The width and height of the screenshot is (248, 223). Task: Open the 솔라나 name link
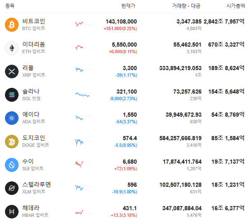point(31,91)
